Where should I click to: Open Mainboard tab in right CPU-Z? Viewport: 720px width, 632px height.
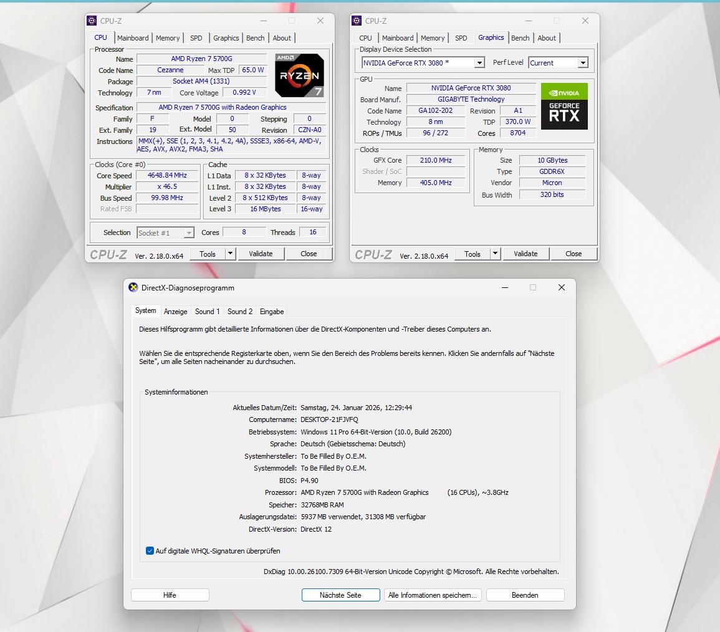coord(398,38)
